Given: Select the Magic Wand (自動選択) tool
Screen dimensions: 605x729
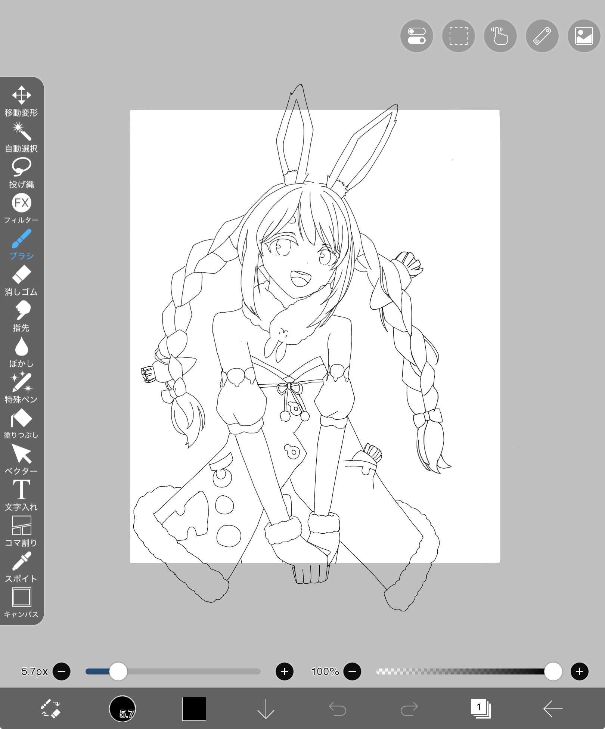Looking at the screenshot, I should click(x=21, y=137).
